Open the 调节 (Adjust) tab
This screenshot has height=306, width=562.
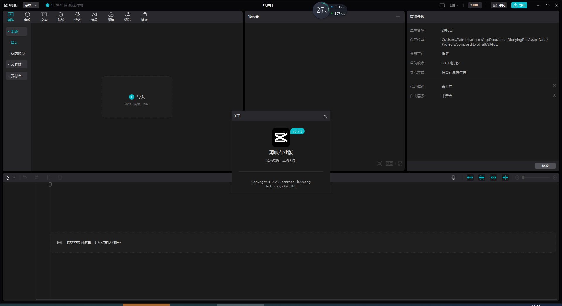(x=128, y=17)
